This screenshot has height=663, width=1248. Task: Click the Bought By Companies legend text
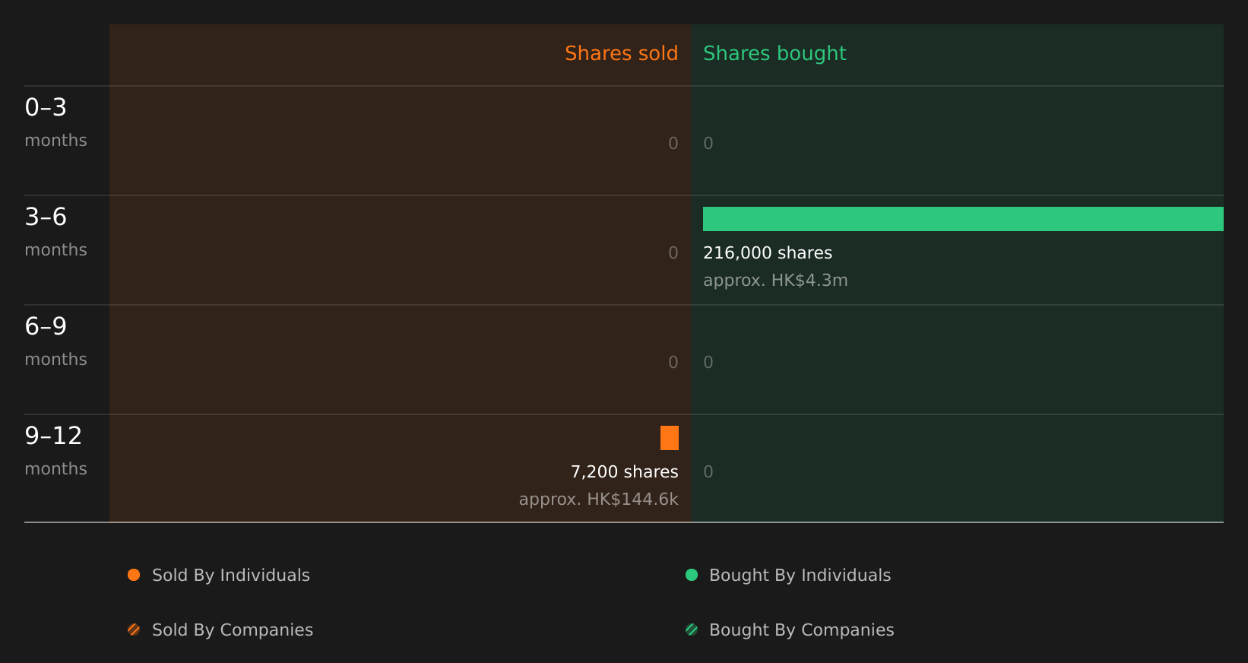click(801, 630)
